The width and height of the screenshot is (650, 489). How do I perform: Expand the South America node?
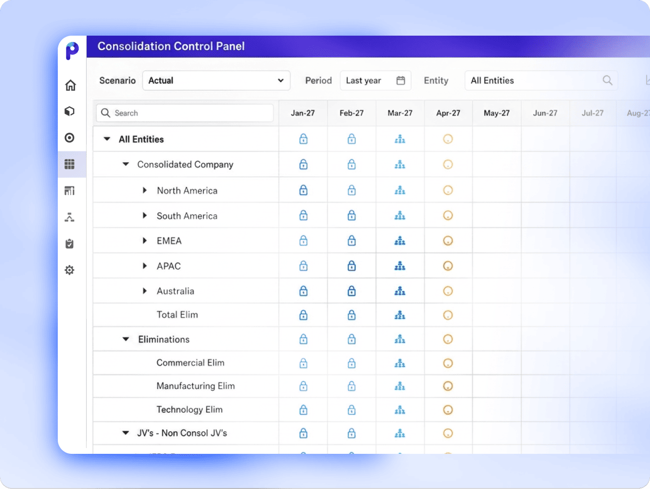coord(144,215)
